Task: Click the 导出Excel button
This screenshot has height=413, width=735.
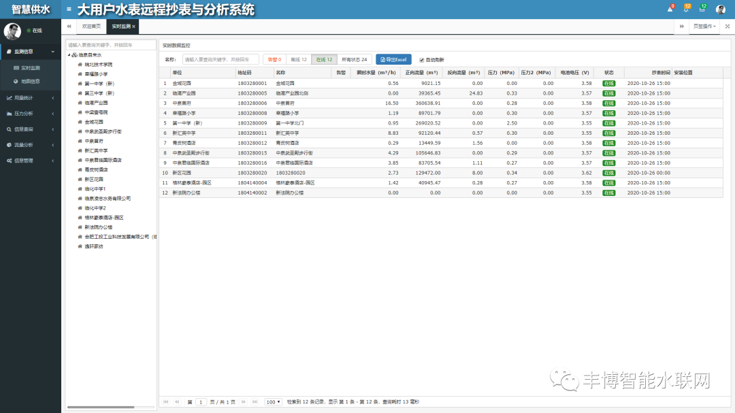Action: [393, 60]
